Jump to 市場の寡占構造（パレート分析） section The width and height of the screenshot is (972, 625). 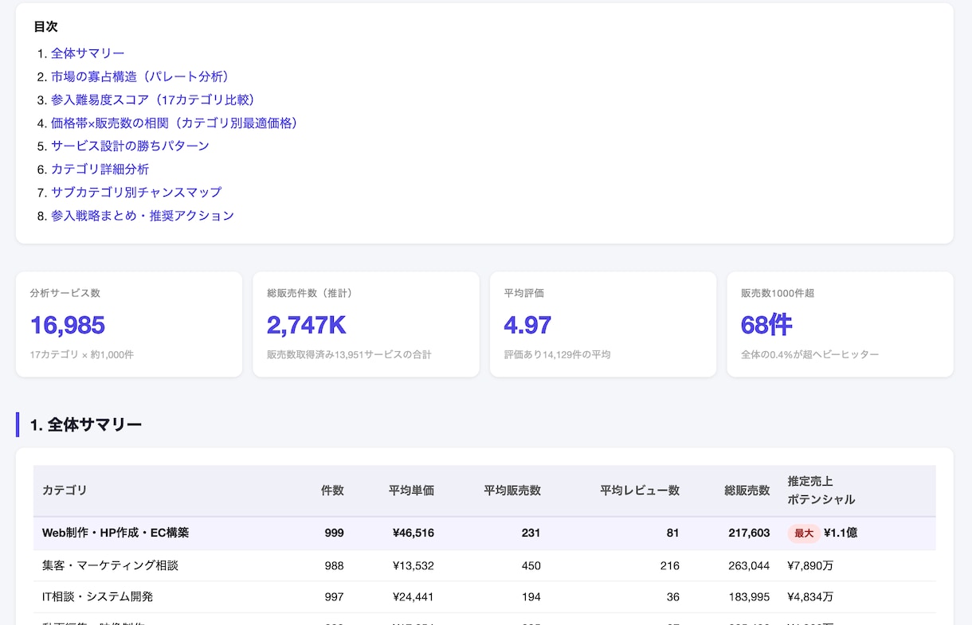click(143, 76)
